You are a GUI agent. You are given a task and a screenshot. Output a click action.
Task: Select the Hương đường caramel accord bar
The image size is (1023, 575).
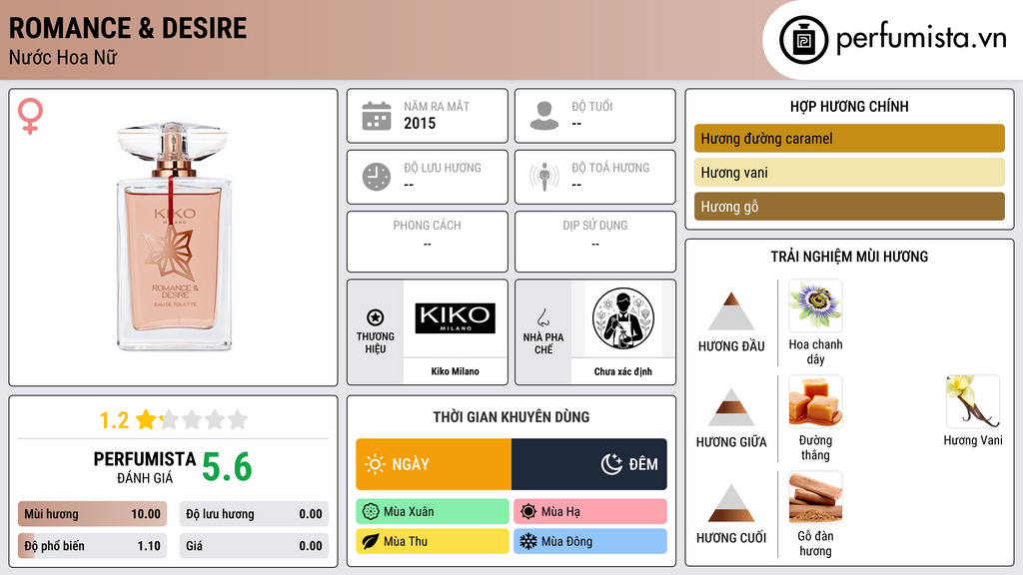849,138
